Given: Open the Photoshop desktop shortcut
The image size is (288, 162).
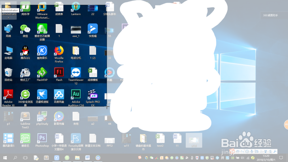Looking at the screenshot, I should (x=42, y=140).
